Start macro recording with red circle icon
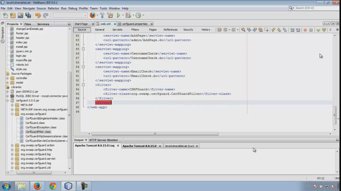341x191 pixels. pyautogui.click(x=305, y=30)
